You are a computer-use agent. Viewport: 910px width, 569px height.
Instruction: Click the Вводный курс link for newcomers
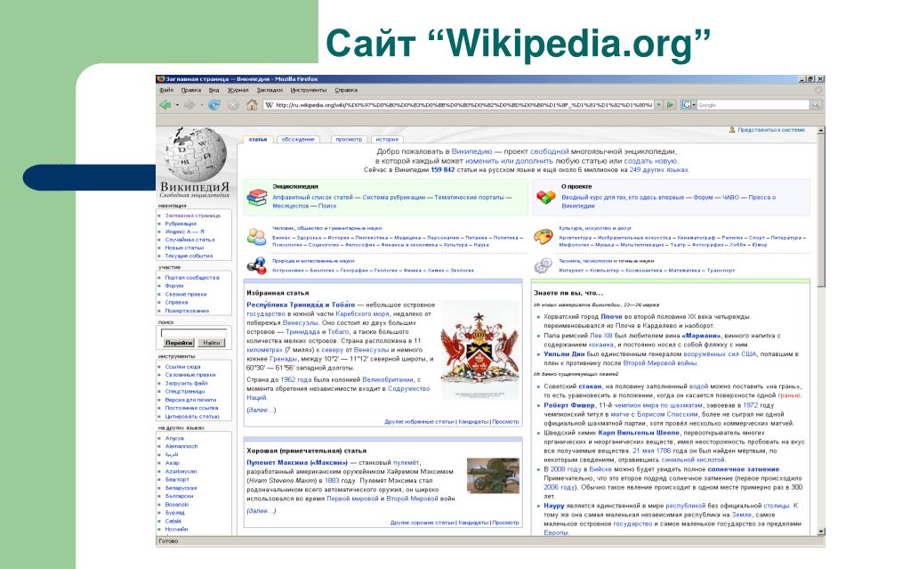pyautogui.click(x=623, y=198)
